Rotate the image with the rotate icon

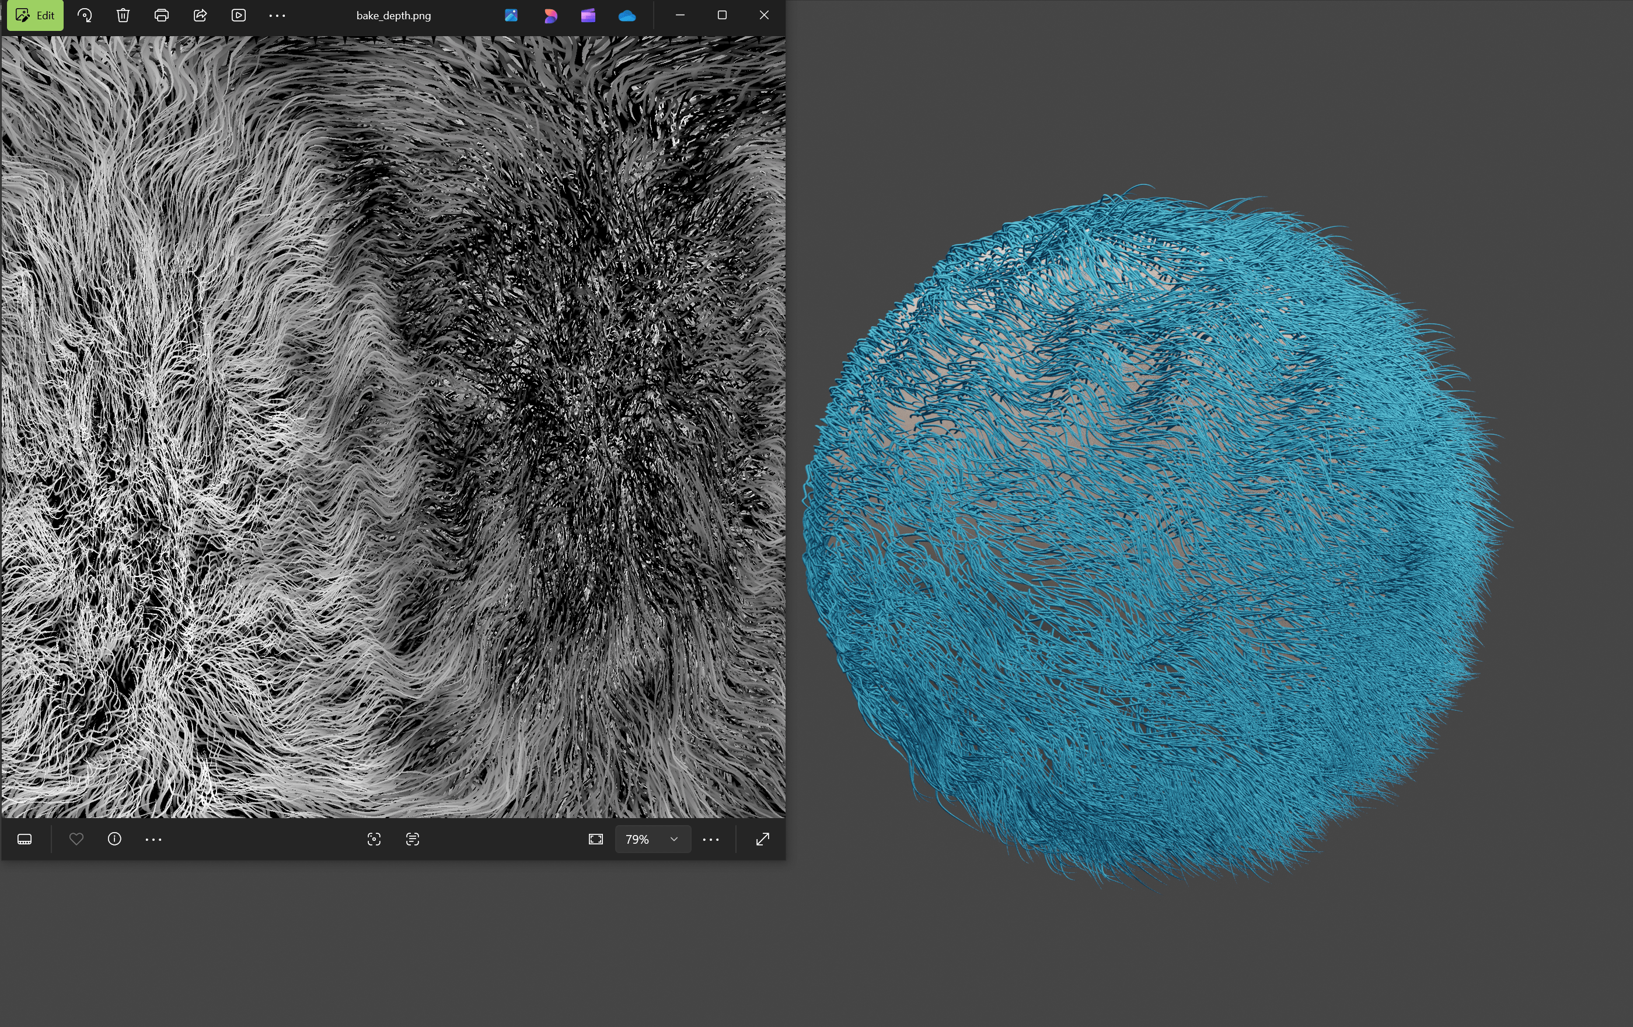coord(85,15)
